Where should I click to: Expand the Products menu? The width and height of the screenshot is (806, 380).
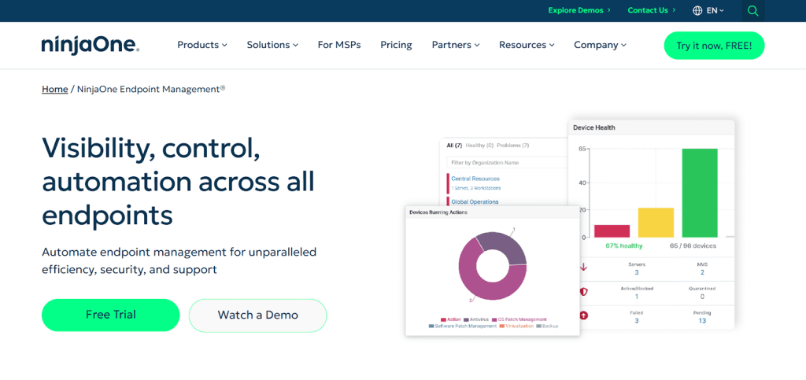tap(201, 45)
